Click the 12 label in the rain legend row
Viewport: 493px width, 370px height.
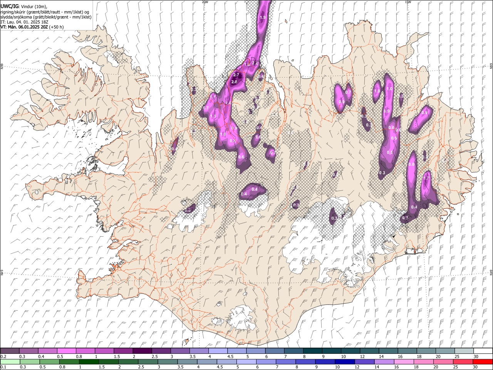point(357,367)
